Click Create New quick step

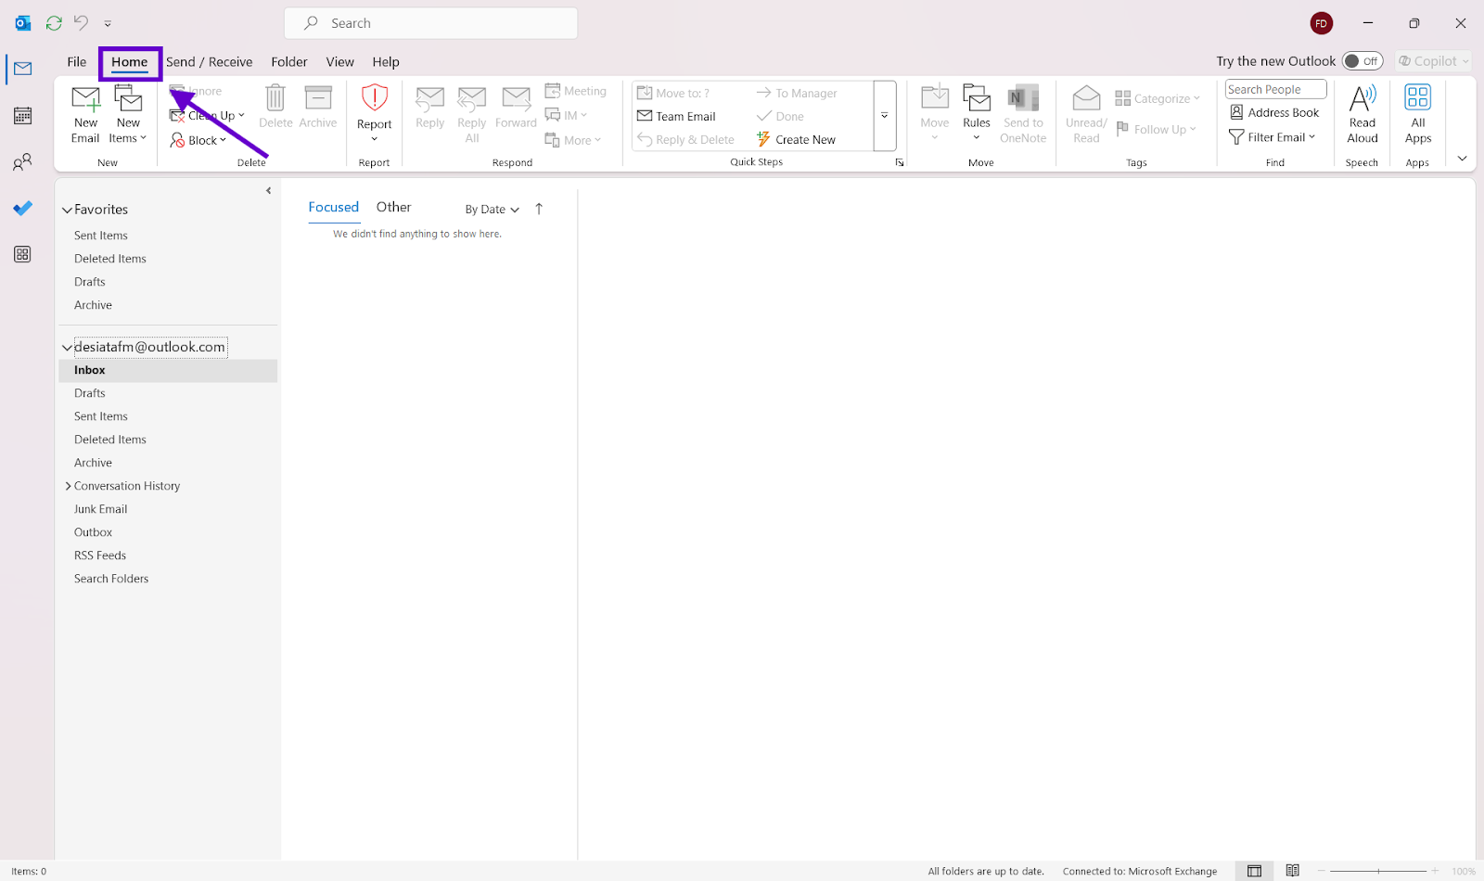(x=805, y=138)
